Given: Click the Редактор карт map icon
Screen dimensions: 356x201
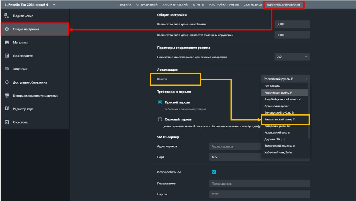Looking at the screenshot, I should click(7, 109).
